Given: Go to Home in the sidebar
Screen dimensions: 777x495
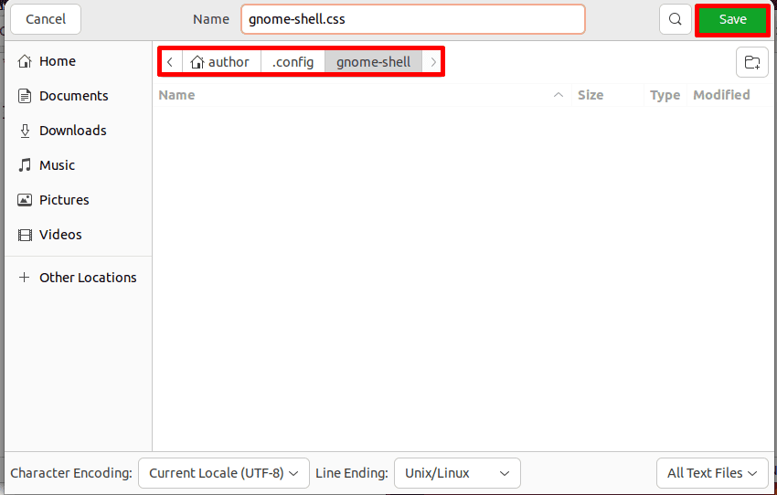Looking at the screenshot, I should tap(79, 61).
